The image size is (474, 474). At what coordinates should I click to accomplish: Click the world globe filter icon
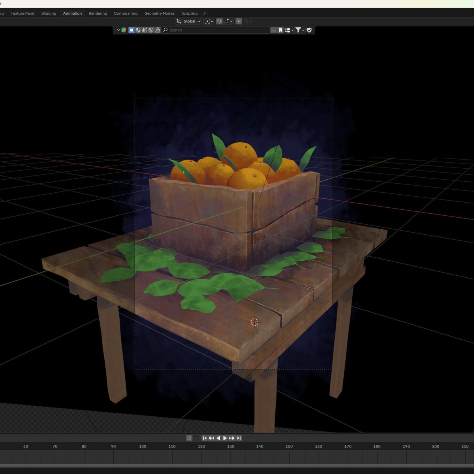click(x=151, y=30)
